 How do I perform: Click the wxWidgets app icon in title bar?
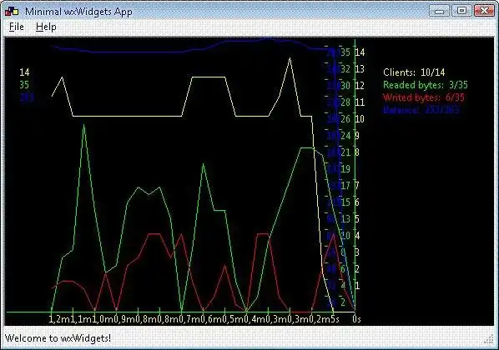pos(12,12)
